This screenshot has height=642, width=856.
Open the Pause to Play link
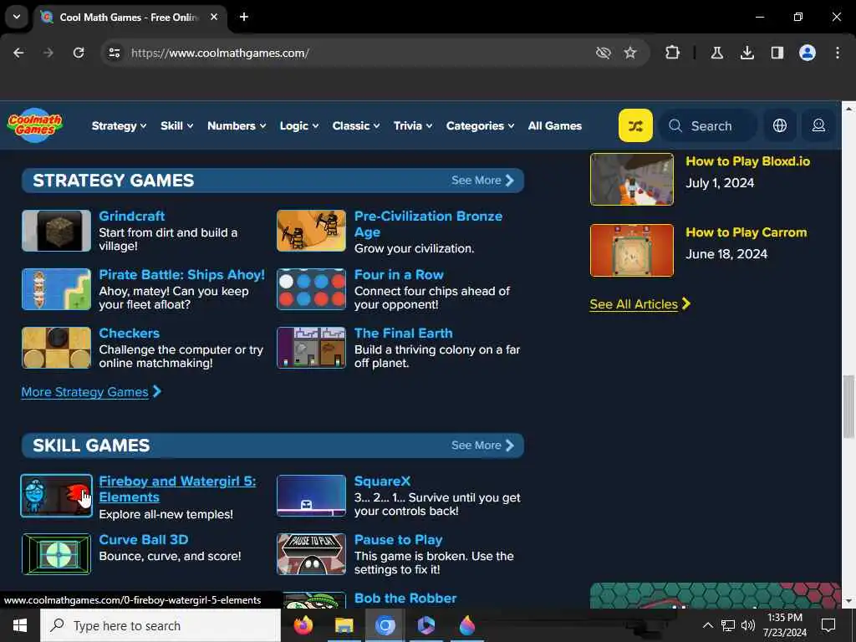399,539
